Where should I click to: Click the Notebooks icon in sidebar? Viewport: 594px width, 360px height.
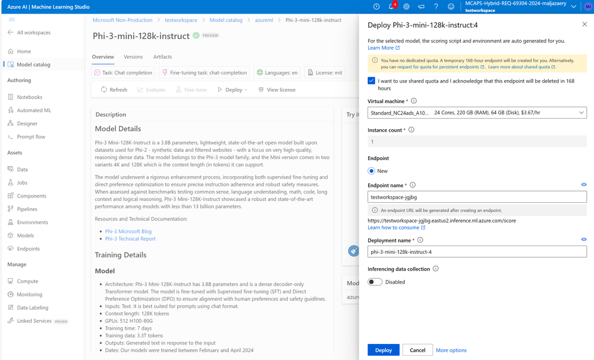11,97
